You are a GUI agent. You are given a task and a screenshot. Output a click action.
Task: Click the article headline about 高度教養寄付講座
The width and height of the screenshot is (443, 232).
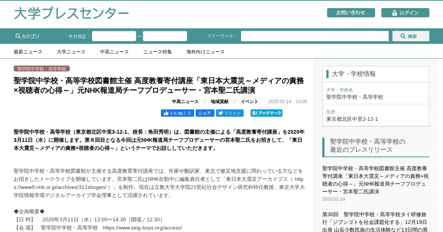pyautogui.click(x=159, y=85)
